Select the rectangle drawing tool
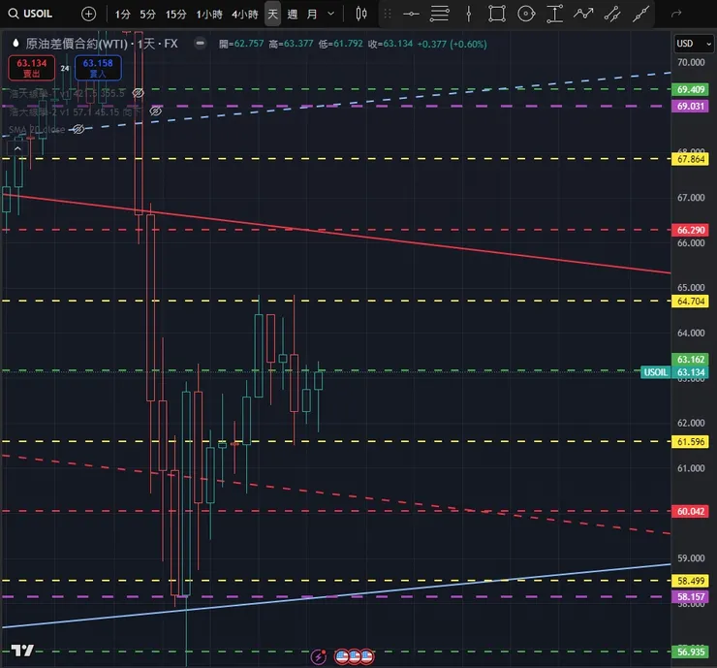The image size is (717, 668). click(497, 15)
